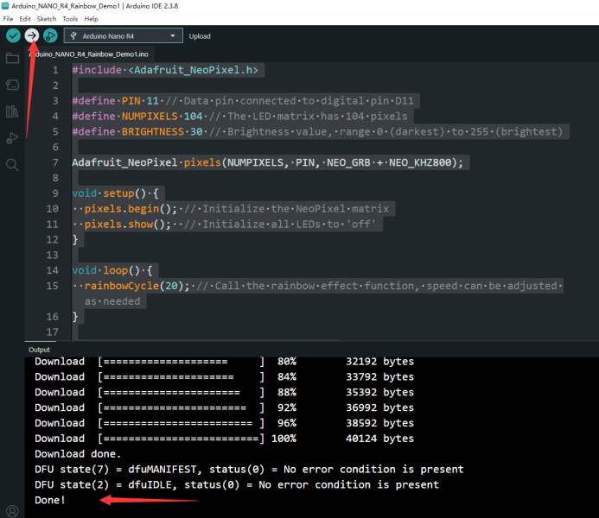The height and width of the screenshot is (518, 599).
Task: Click the rainbowCycle(20); line
Action: point(317,286)
